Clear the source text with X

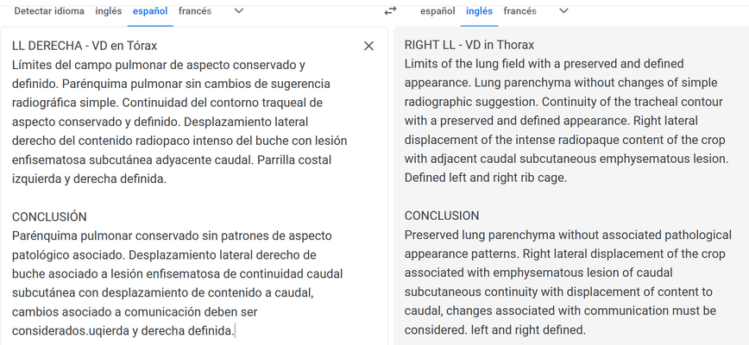368,46
